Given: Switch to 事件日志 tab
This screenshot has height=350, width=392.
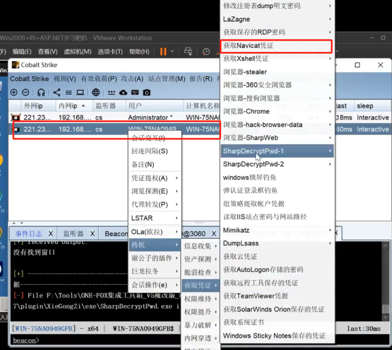Looking at the screenshot, I should click(28, 234).
